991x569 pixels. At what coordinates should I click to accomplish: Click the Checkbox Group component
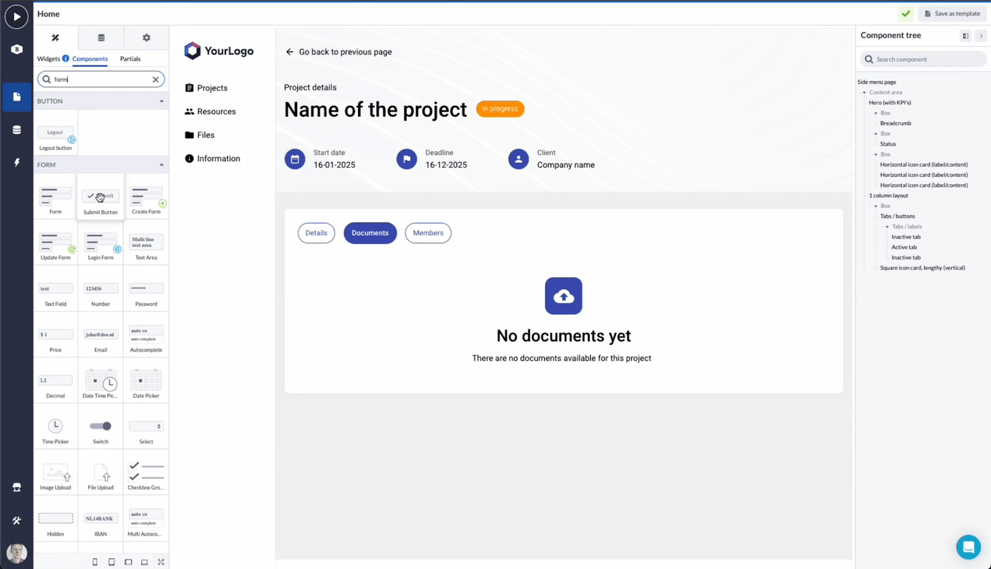(146, 472)
